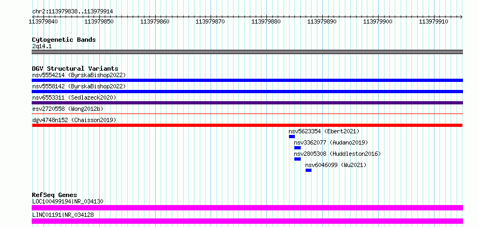The height and width of the screenshot is (227, 478).
Task: Click the thin red esv2720558 line
Action: tap(247, 114)
